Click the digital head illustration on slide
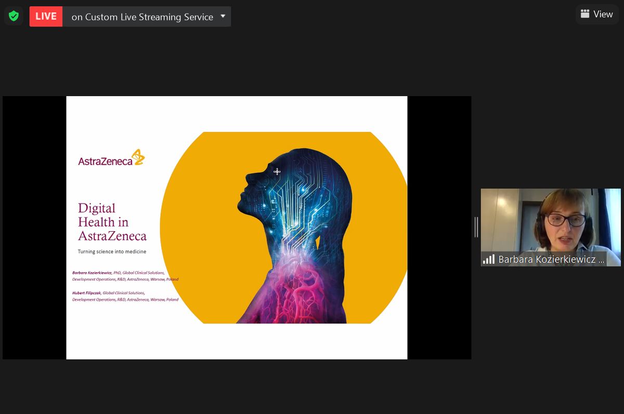This screenshot has height=414, width=624. tap(294, 236)
